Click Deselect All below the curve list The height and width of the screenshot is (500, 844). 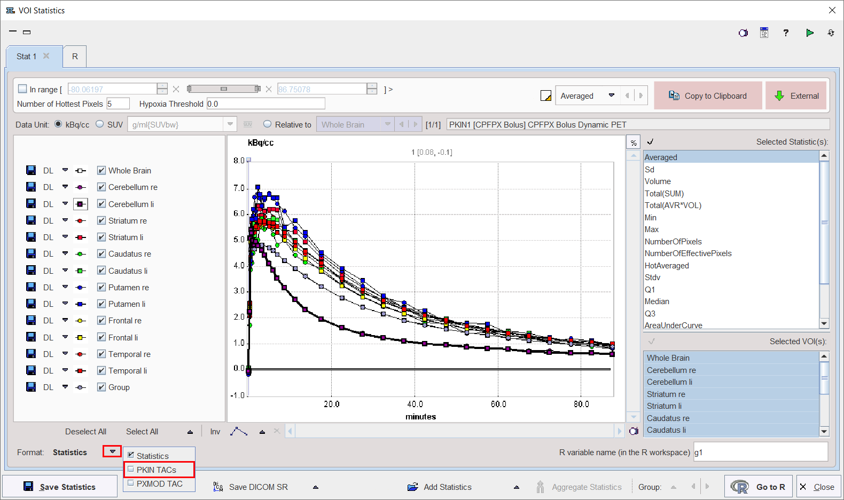pyautogui.click(x=85, y=432)
